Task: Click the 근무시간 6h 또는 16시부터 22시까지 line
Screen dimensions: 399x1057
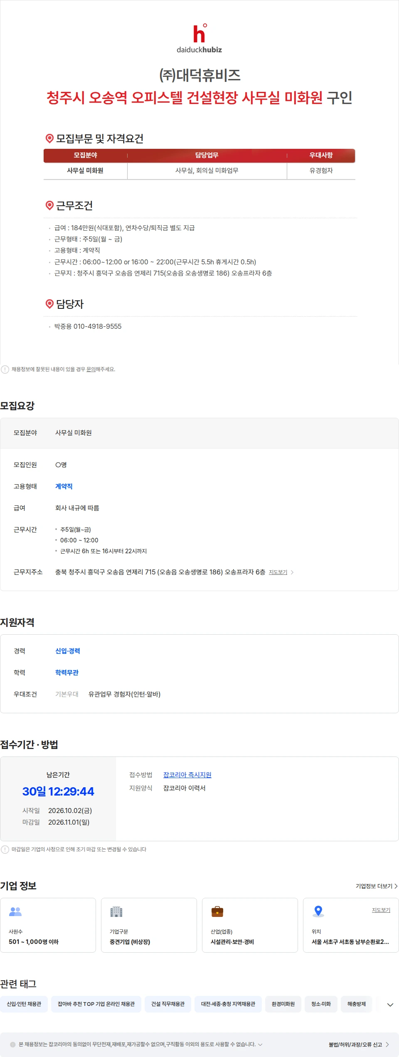Action: pos(103,551)
